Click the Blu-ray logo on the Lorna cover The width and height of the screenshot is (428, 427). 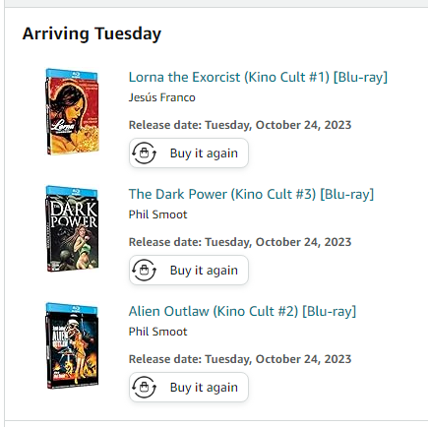click(76, 75)
